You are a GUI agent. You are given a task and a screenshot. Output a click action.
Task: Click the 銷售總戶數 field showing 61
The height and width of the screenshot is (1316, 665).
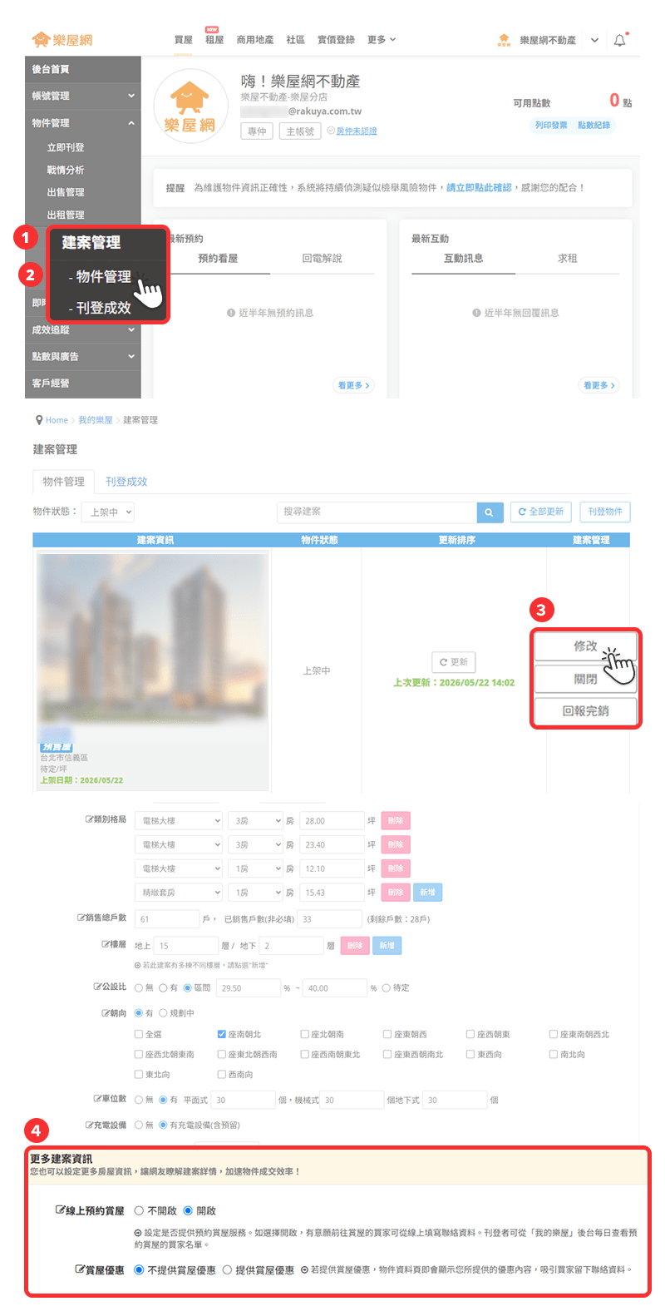coord(167,919)
